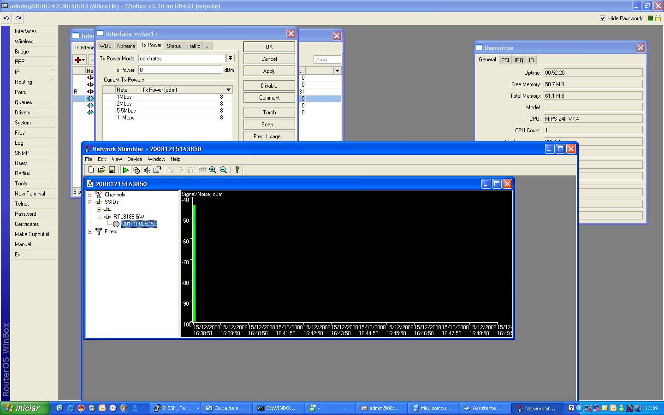The image size is (664, 415).
Task: Toggle the gears auto-configure icon
Action: pyautogui.click(x=136, y=170)
